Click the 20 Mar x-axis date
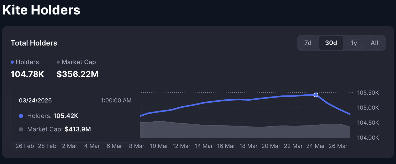396x164 pixels. [271, 146]
